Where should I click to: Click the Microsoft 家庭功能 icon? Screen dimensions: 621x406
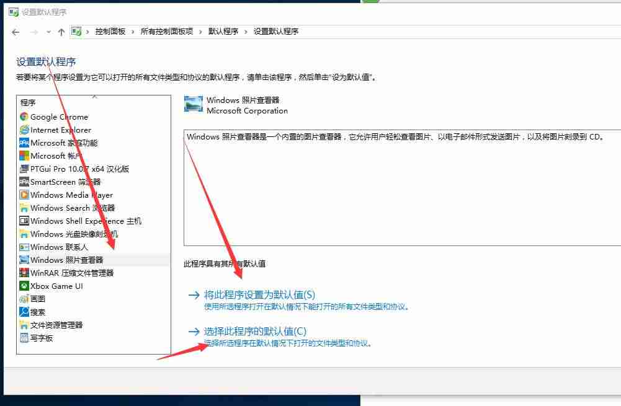[x=24, y=143]
